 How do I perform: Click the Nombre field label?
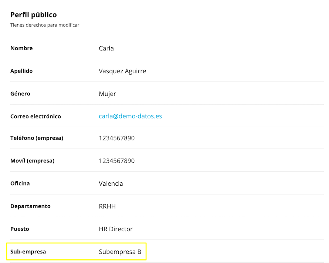[21, 48]
